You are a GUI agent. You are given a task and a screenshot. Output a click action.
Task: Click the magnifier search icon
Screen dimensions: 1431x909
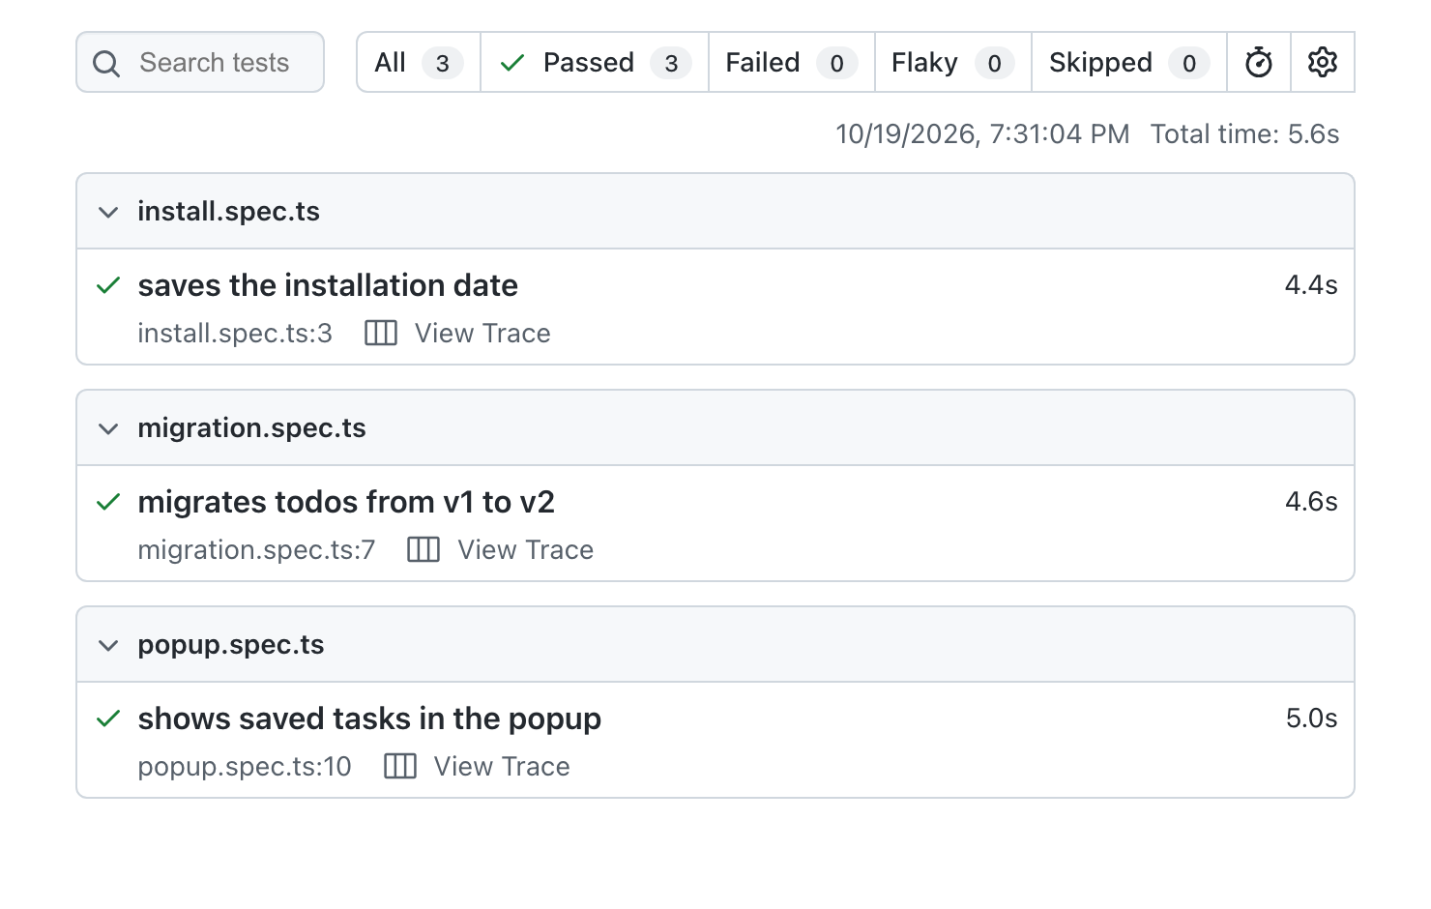point(106,64)
